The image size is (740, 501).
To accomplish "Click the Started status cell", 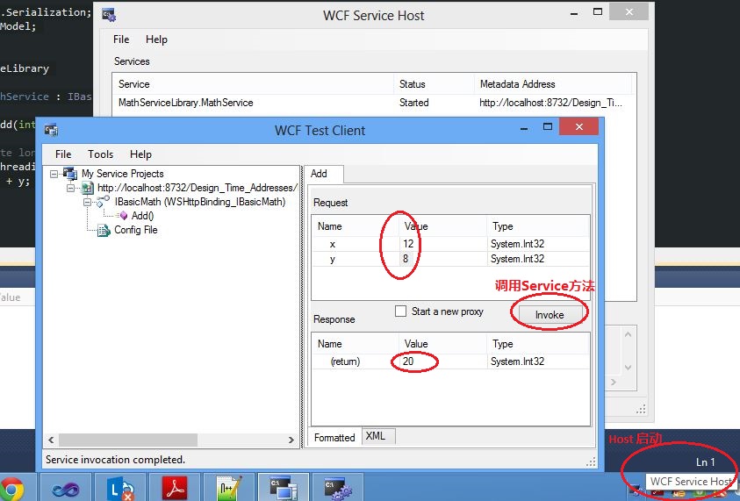I will click(413, 103).
